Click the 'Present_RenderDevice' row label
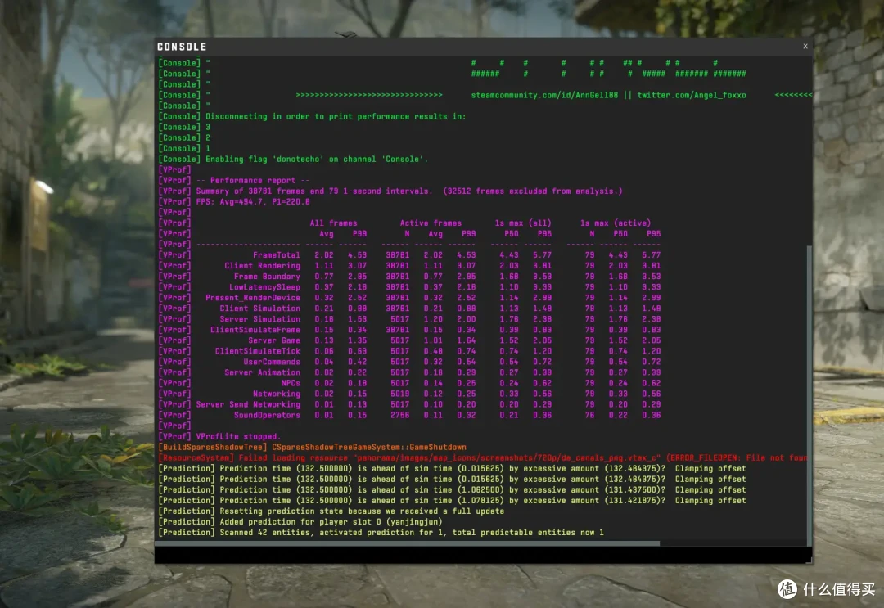The width and height of the screenshot is (884, 608). coord(253,298)
